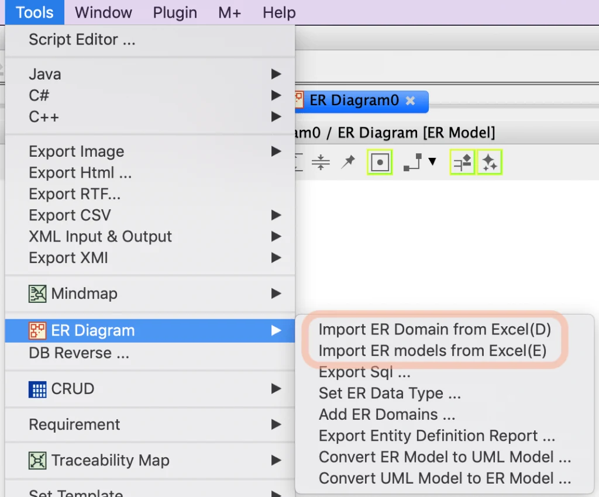This screenshot has width=599, height=497.
Task: Open the Requirement submenu
Action: (x=150, y=424)
